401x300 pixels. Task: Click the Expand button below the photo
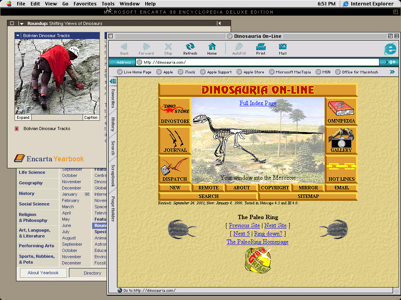coord(23,118)
